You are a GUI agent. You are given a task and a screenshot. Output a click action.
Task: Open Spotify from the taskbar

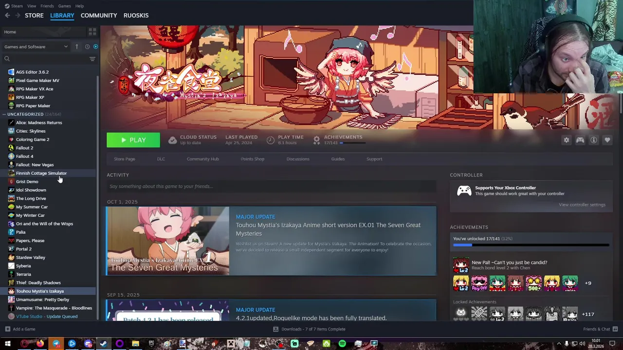point(342,344)
